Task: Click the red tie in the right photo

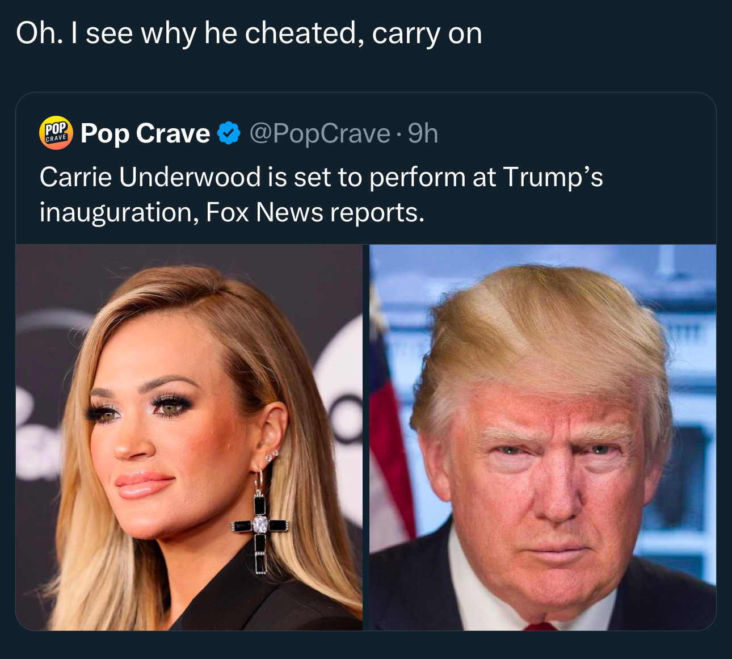Action: [540, 626]
